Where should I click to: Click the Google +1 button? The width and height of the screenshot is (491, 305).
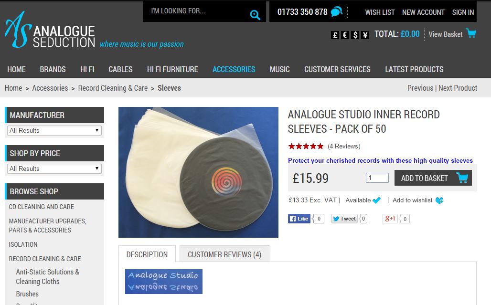[x=390, y=219]
